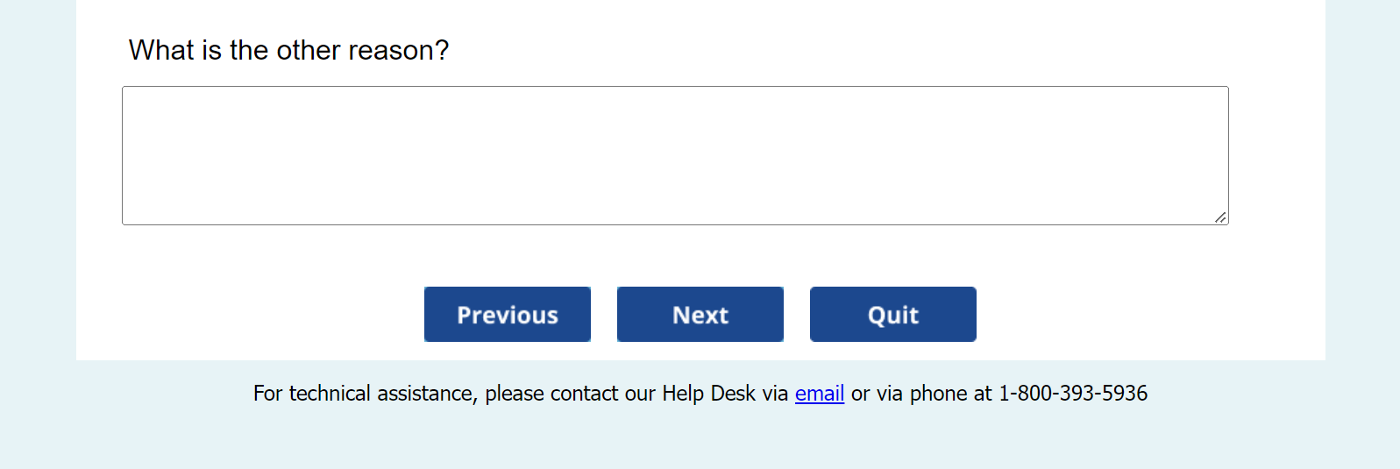Hit the blue Quit navigation button
1400x469 pixels.
coord(892,315)
